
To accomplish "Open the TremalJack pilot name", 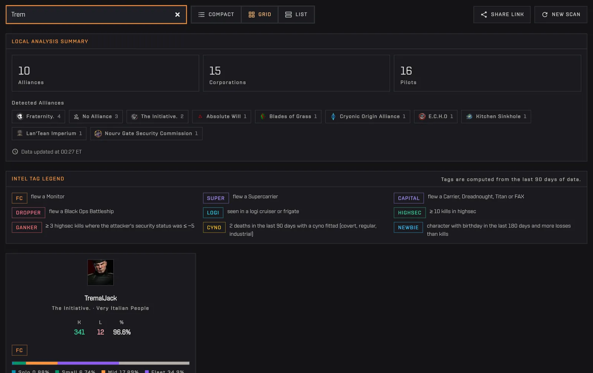I will click(x=100, y=298).
